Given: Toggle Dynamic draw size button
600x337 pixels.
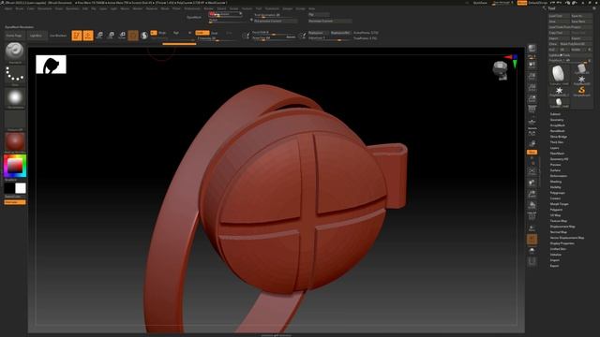Looking at the screenshot, I should click(x=291, y=37).
